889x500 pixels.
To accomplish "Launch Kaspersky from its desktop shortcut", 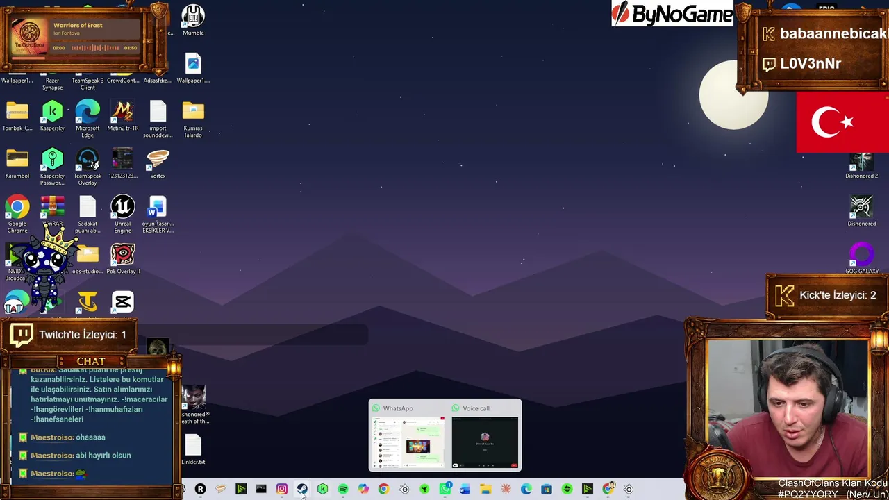I will pyautogui.click(x=52, y=115).
